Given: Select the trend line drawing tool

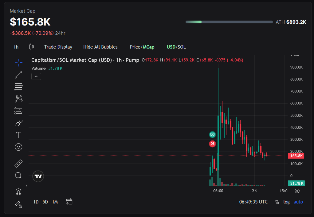Looking at the screenshot, I should pyautogui.click(x=18, y=75).
